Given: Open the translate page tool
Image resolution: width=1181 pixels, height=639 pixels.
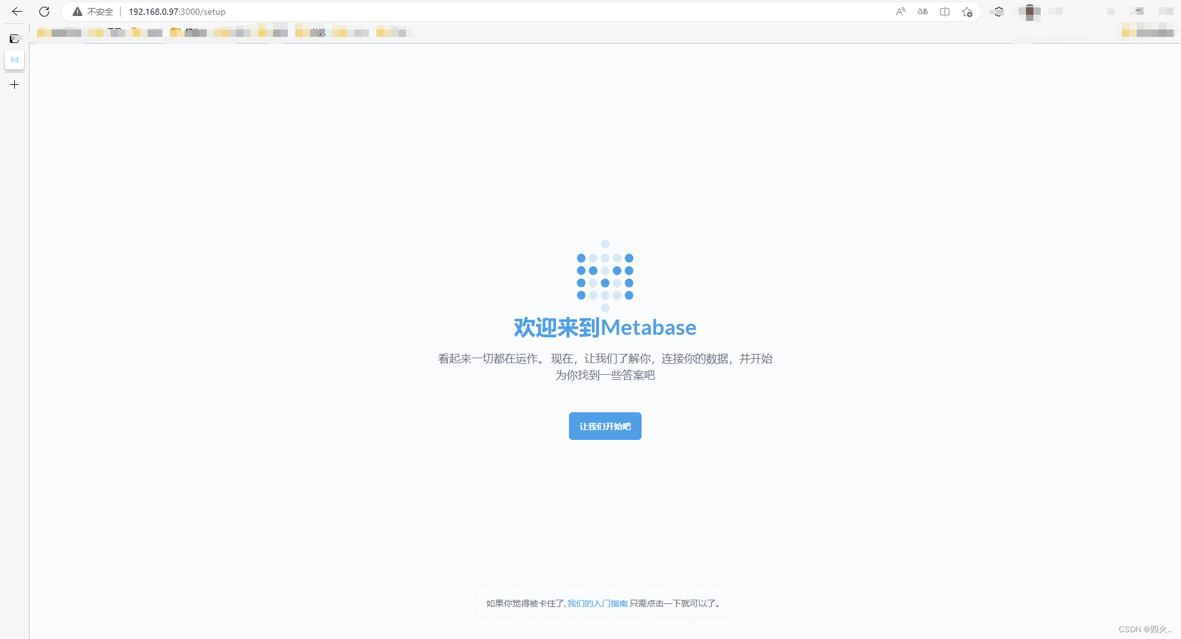Looking at the screenshot, I should click(x=922, y=11).
